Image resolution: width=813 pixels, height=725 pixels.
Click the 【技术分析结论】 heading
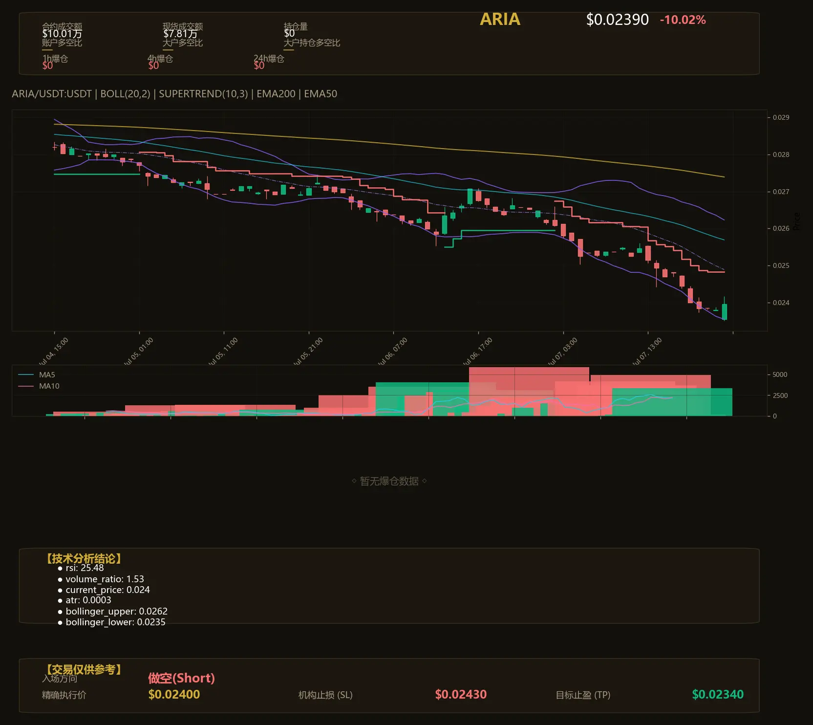(84, 558)
